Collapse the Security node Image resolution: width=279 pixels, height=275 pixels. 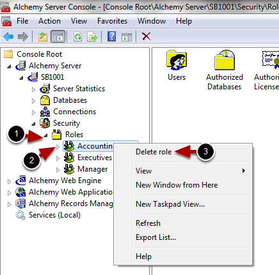(33, 124)
